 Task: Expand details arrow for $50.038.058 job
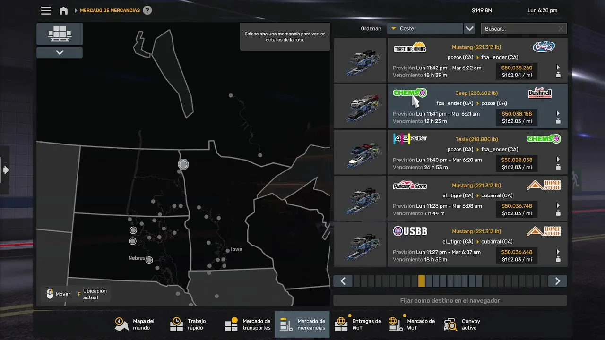(x=558, y=160)
